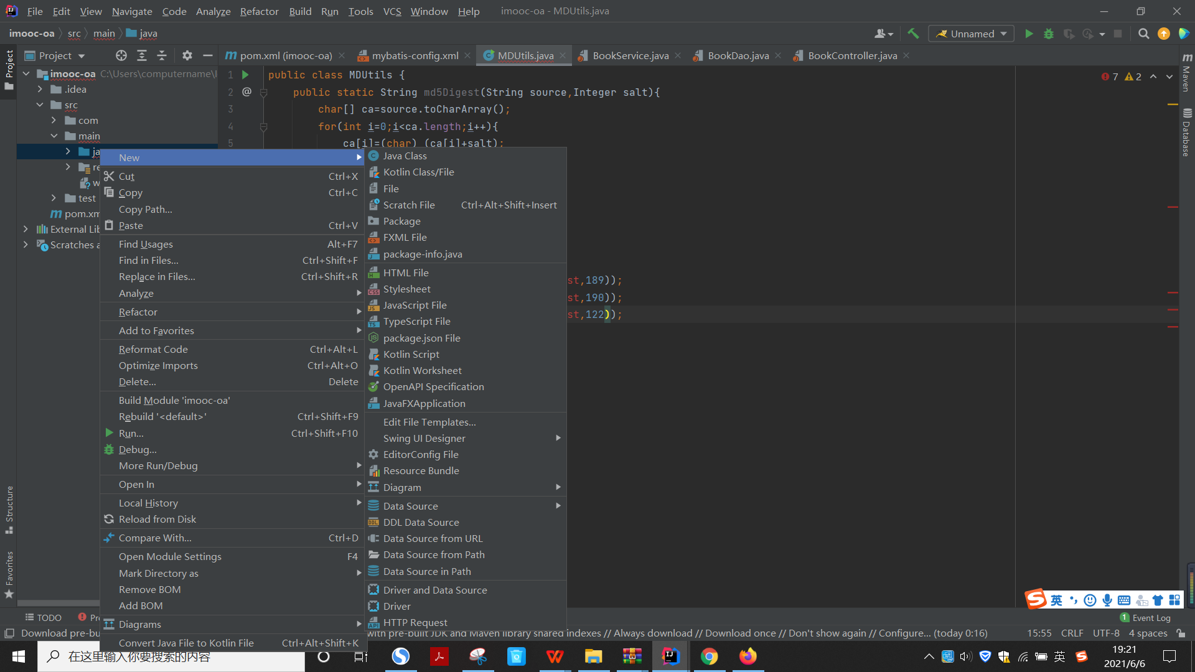The image size is (1195, 672).
Task: Open File Explorer from taskbar
Action: point(593,656)
